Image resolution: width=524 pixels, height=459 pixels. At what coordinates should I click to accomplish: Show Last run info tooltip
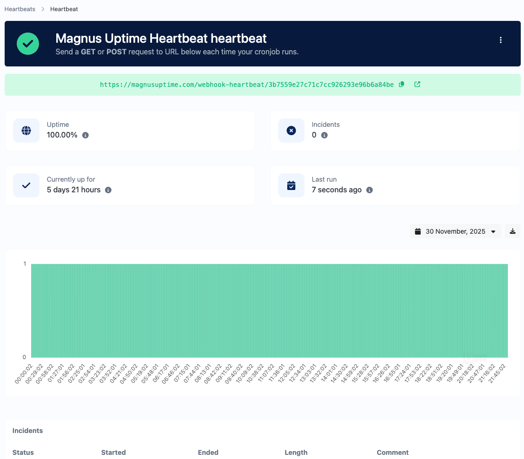click(370, 190)
